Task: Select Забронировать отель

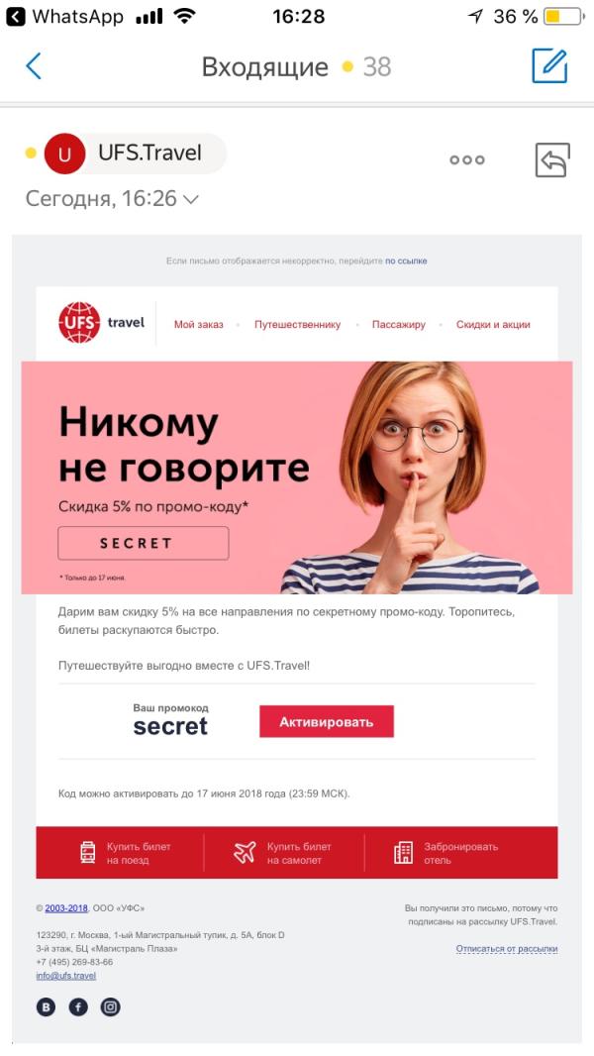Action: (446, 853)
